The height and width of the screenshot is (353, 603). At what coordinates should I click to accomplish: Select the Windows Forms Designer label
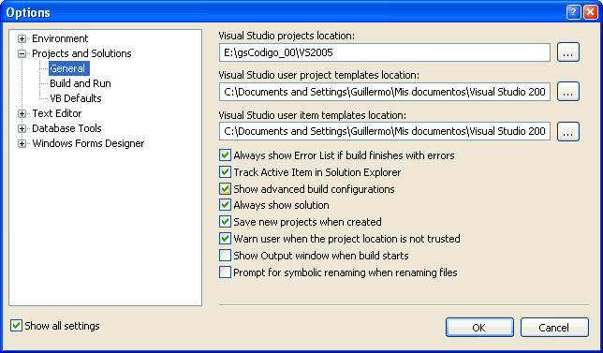tap(88, 143)
